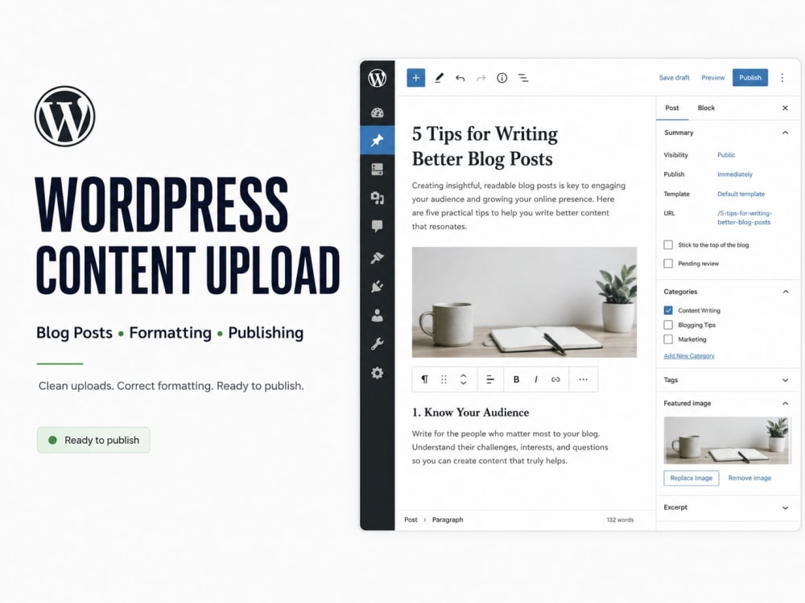Select the pencil Edit tool icon
Screen dimensions: 805x603
tap(439, 78)
